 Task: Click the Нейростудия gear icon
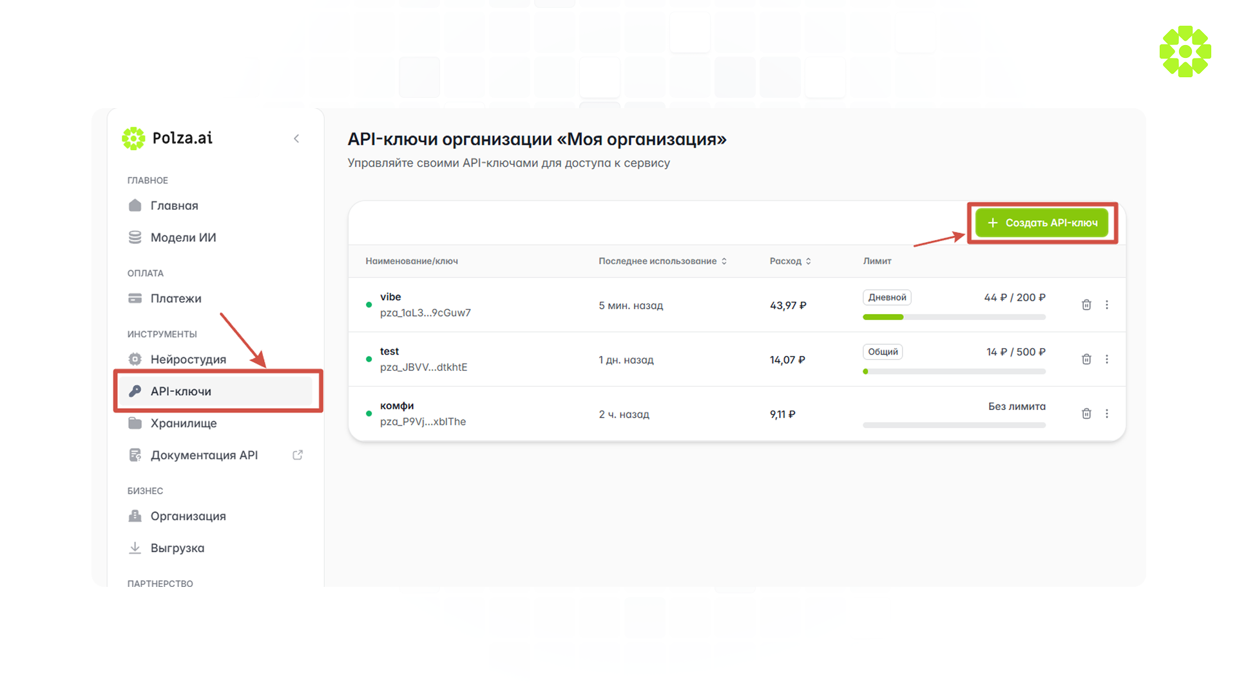pos(135,359)
